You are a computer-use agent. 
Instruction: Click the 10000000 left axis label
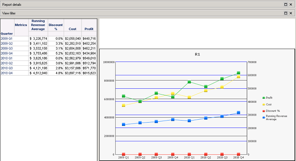109,62
